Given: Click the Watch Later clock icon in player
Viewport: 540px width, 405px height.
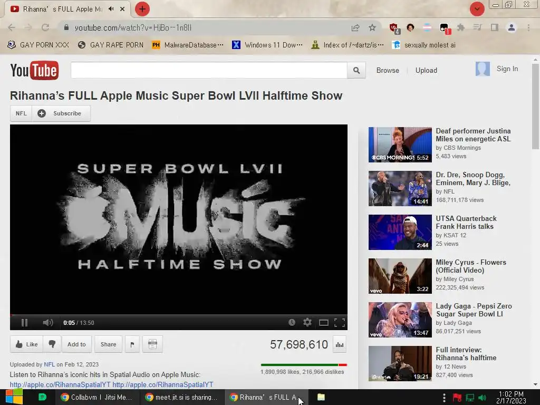Looking at the screenshot, I should [x=292, y=322].
